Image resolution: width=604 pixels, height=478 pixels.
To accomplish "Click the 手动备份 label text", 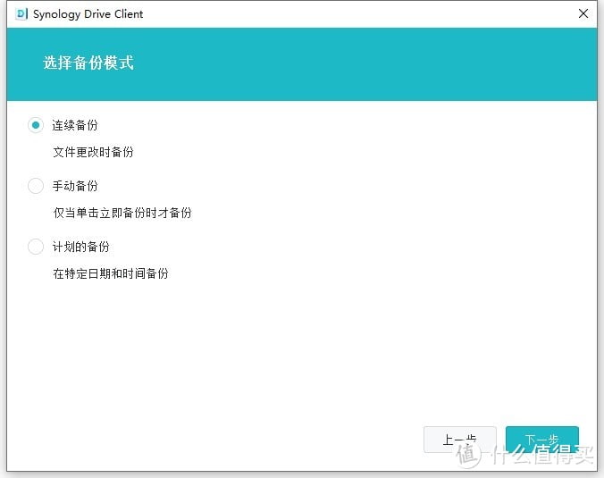I will tap(75, 186).
